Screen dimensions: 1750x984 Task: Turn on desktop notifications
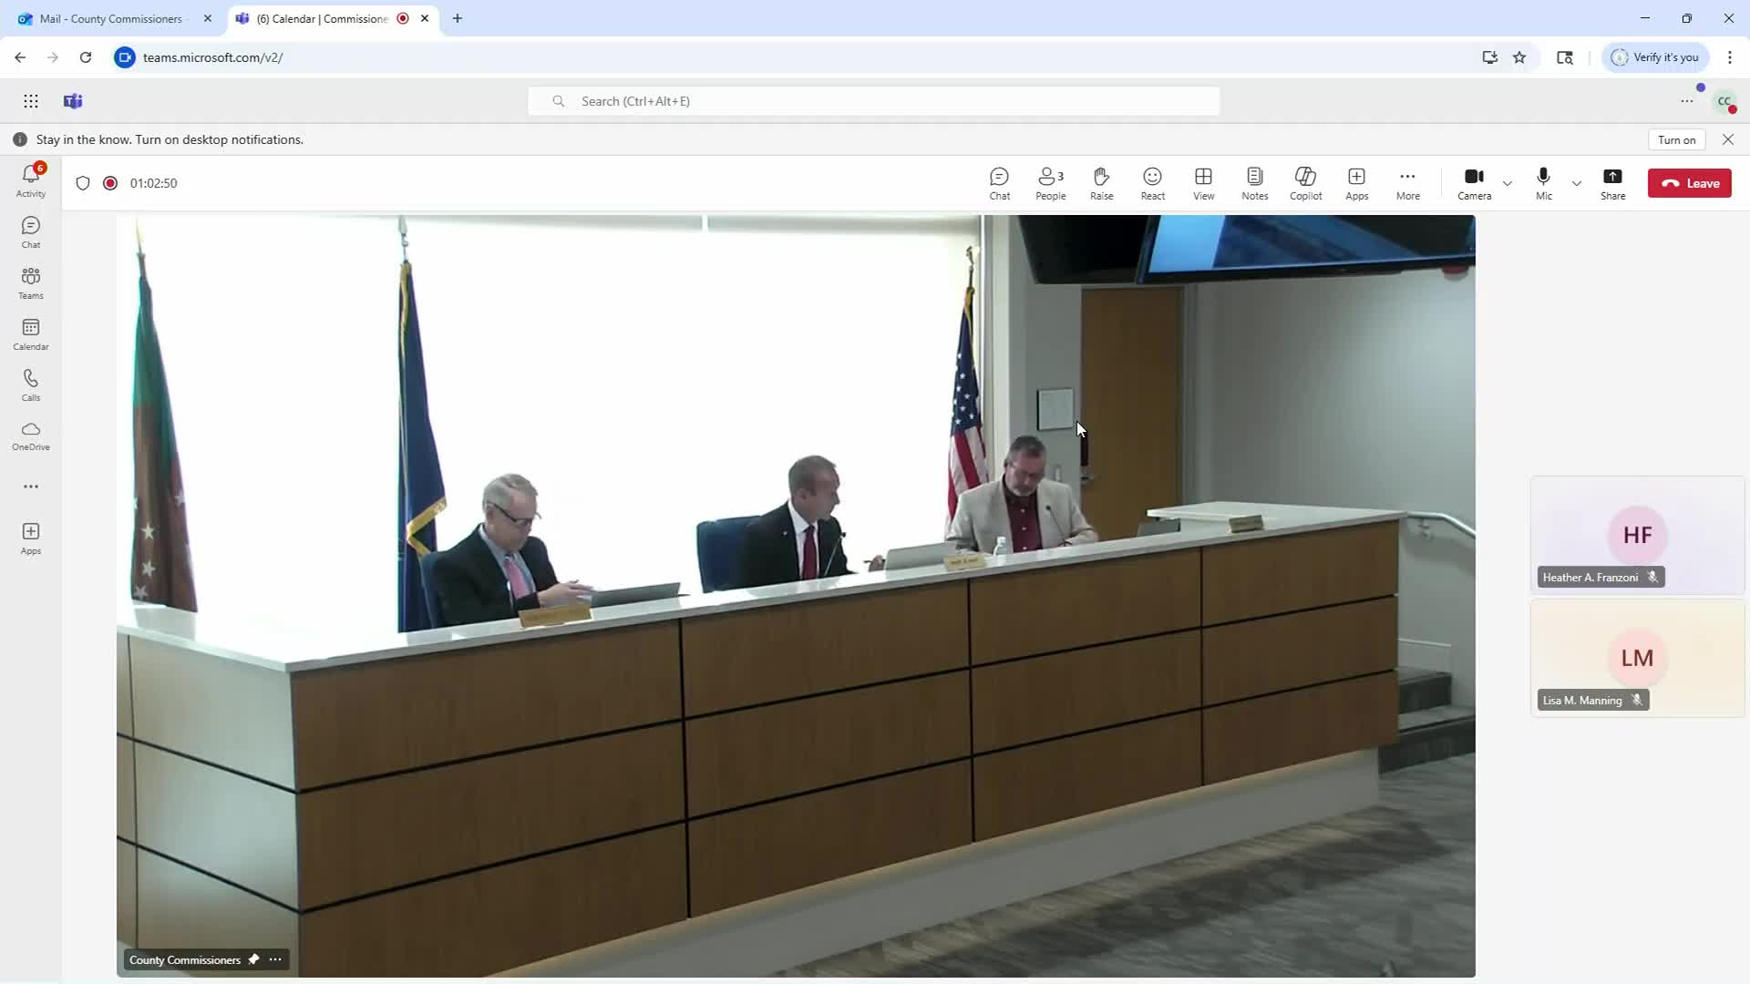tap(1676, 138)
